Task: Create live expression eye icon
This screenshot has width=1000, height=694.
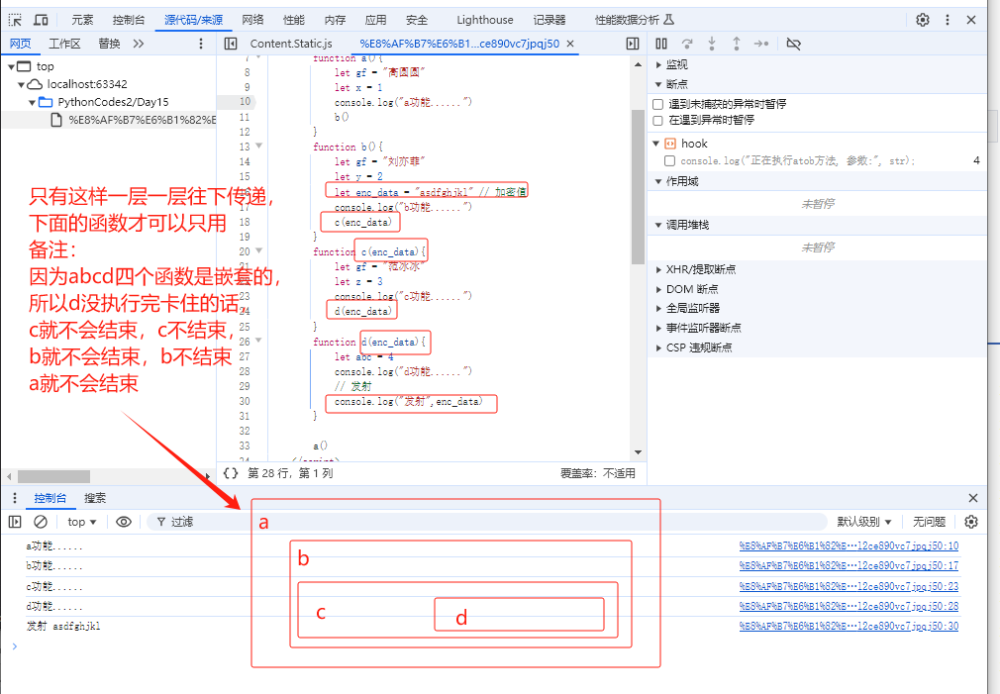Action: (124, 522)
